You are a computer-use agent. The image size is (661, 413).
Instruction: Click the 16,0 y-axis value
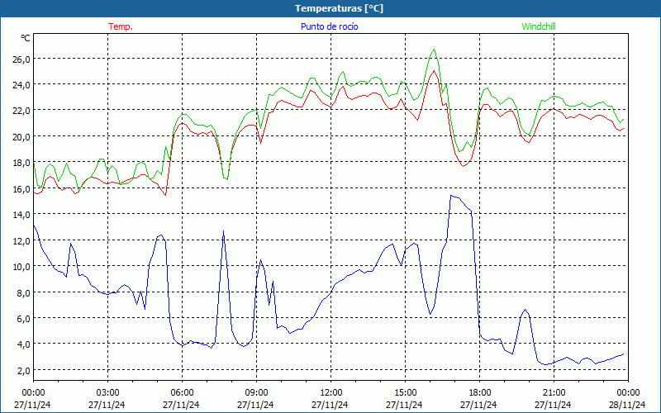tap(21, 189)
